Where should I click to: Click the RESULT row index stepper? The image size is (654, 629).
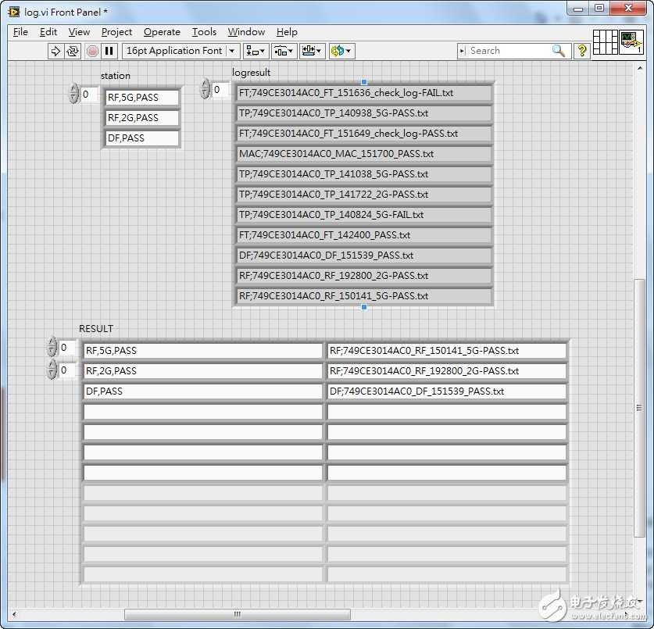point(52,347)
